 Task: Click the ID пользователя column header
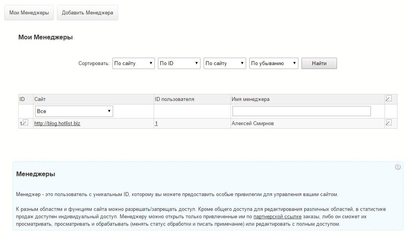[x=174, y=99]
